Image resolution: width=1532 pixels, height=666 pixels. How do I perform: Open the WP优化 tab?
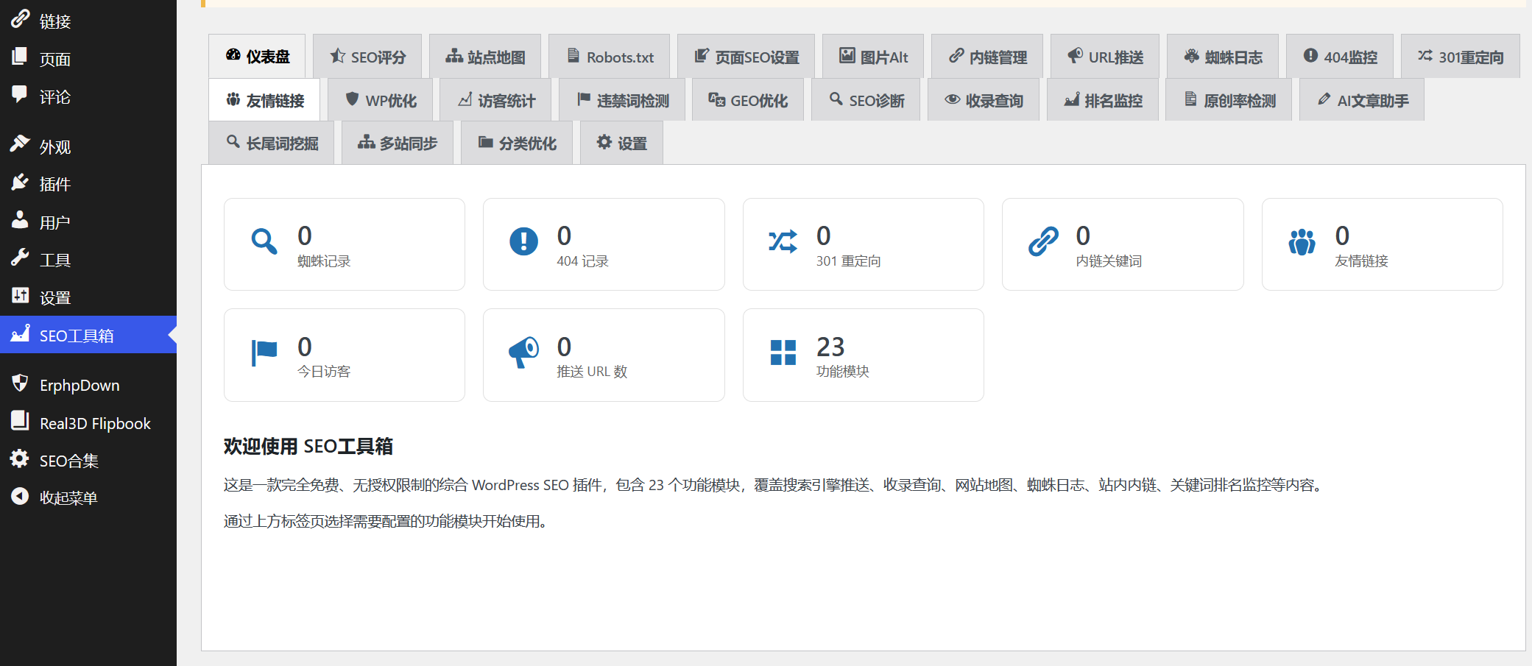380,99
